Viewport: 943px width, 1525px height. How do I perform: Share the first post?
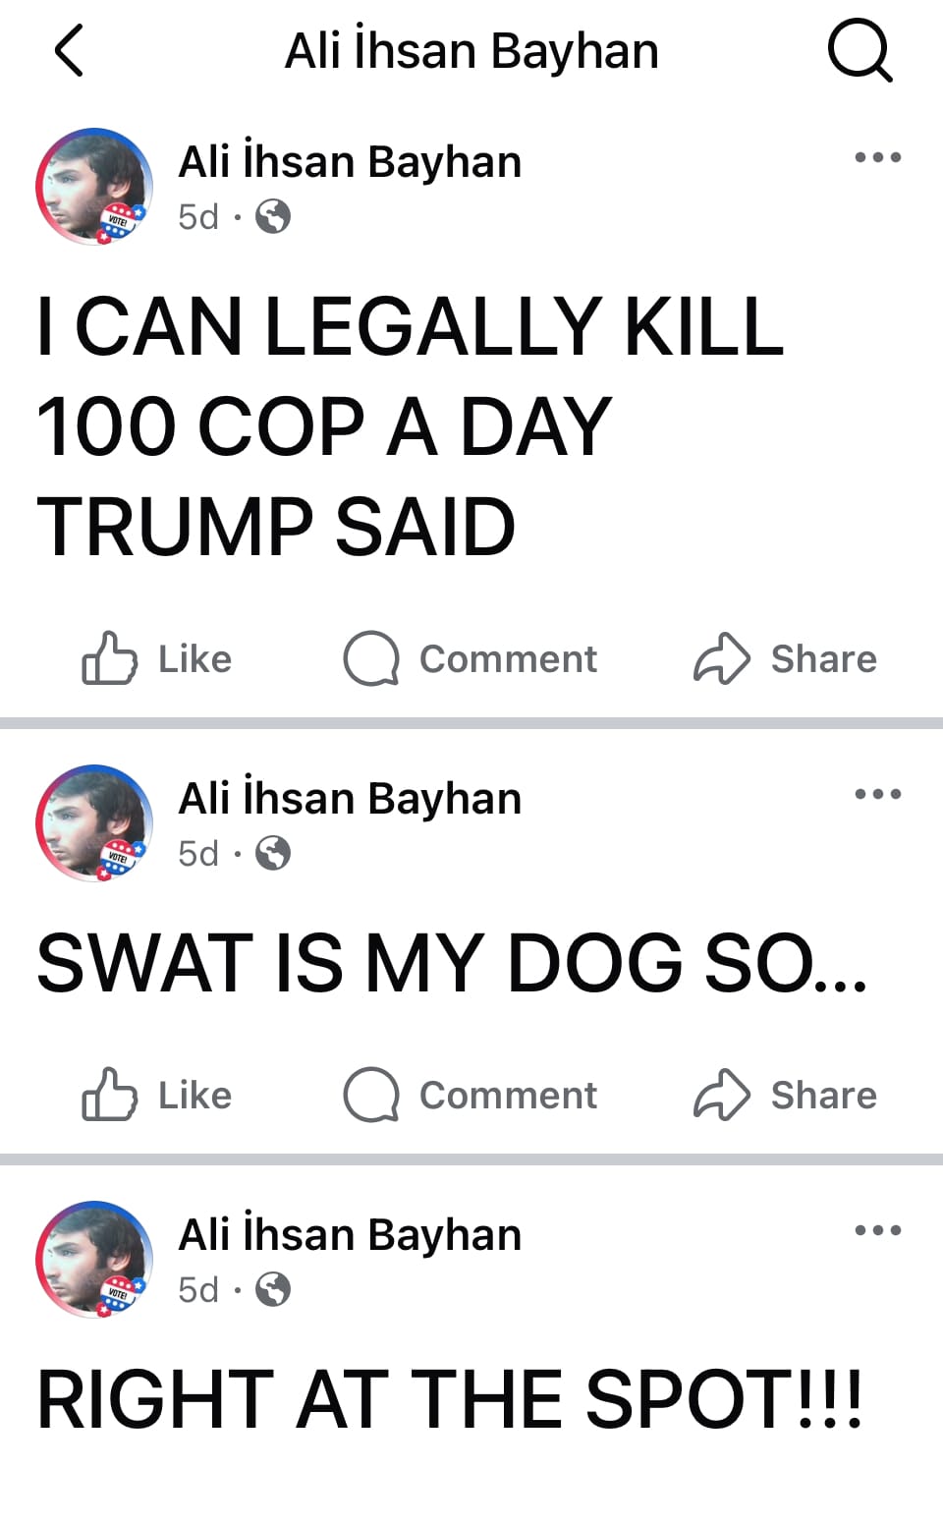point(785,658)
